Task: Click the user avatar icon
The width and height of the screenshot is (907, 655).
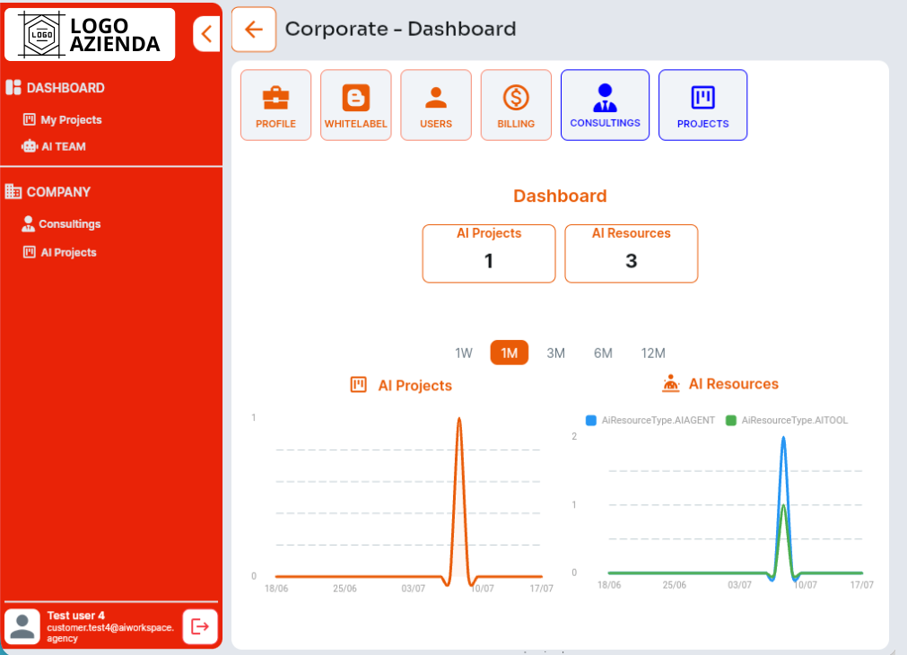Action: [22, 626]
